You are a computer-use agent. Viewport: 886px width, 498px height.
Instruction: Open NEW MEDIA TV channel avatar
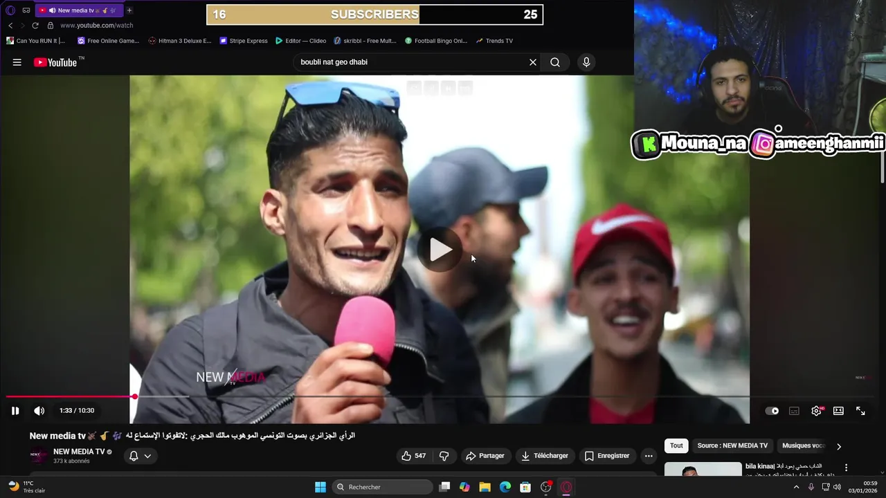click(x=39, y=456)
